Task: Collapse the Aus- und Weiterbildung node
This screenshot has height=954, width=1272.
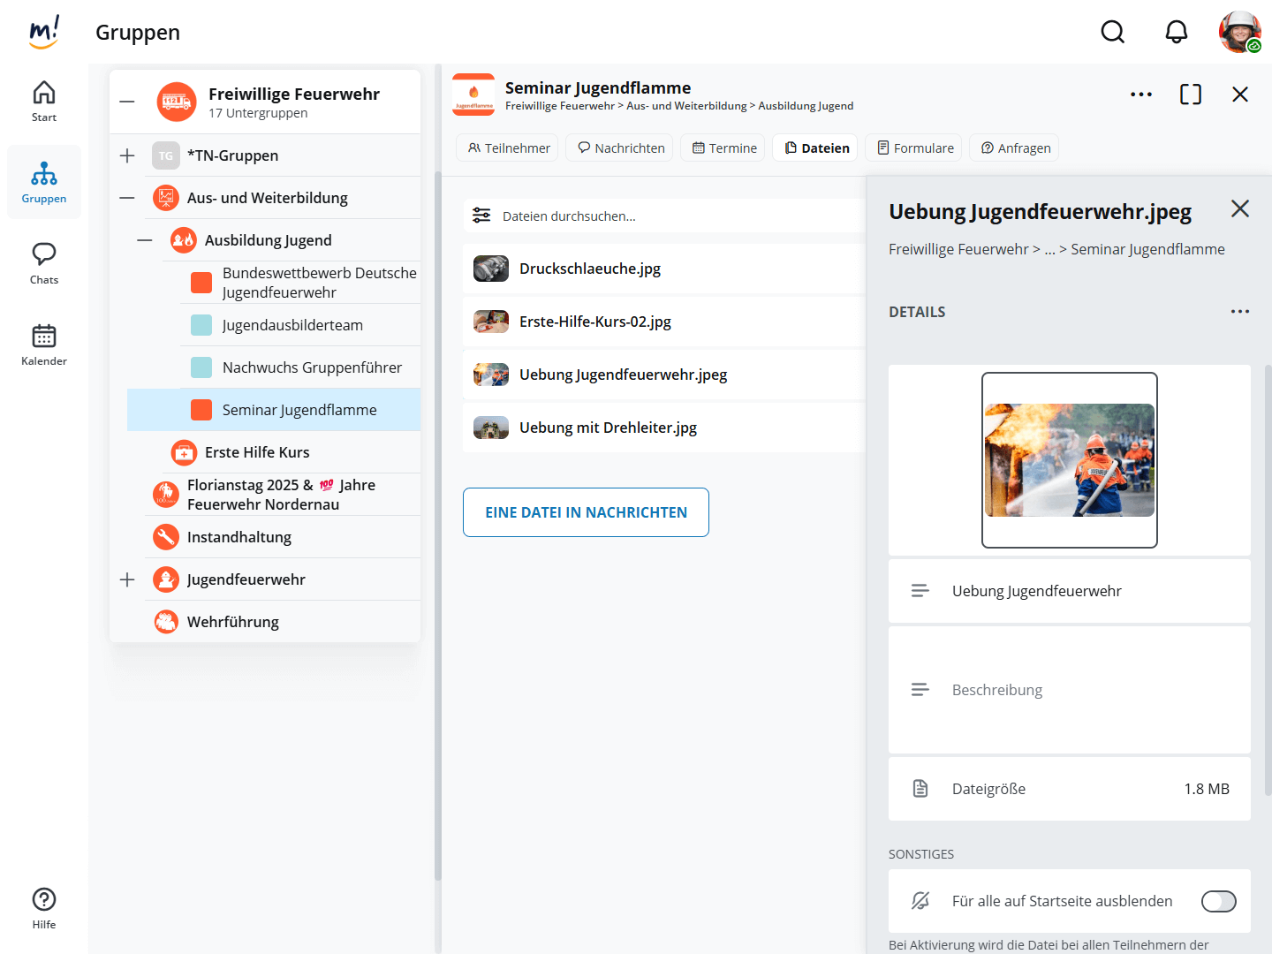Action: pyautogui.click(x=127, y=198)
